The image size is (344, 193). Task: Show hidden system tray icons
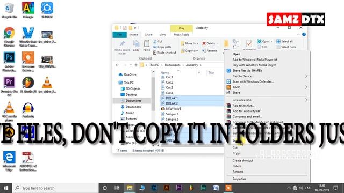(x=289, y=188)
